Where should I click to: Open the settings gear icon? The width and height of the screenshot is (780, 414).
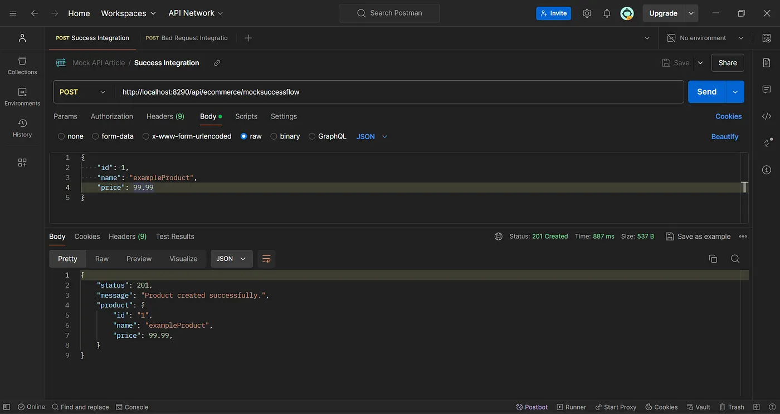[x=587, y=13]
